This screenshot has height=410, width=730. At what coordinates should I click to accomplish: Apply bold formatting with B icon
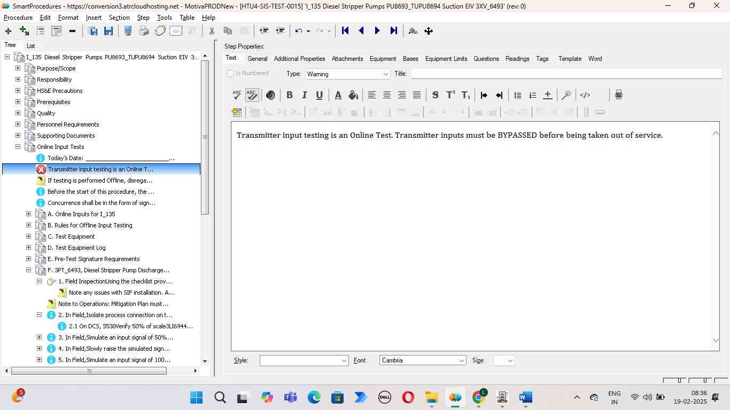coord(289,95)
